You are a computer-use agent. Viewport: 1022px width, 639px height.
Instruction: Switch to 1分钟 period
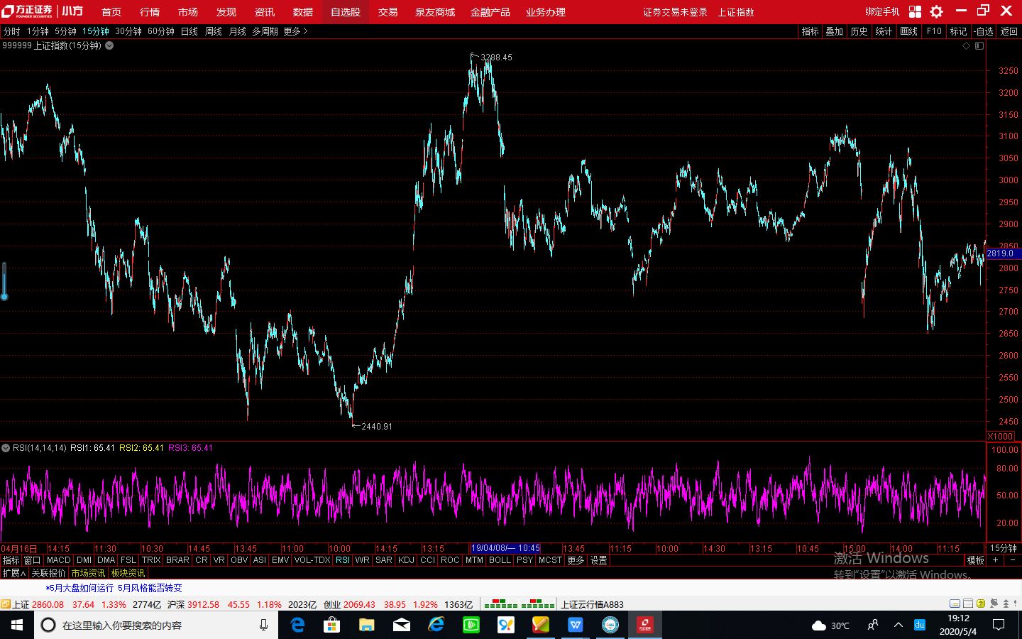click(38, 31)
